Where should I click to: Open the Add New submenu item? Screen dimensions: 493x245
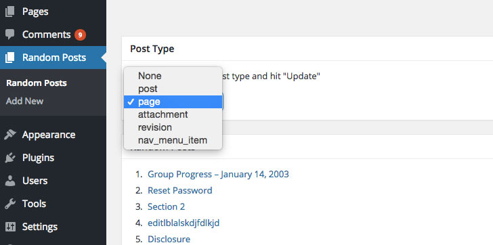pos(24,101)
